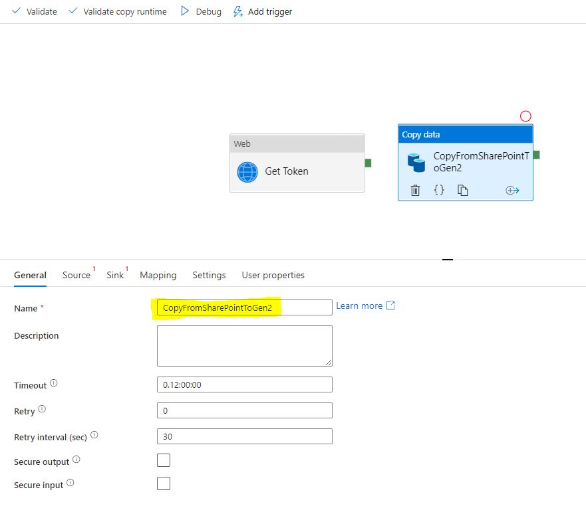This screenshot has width=586, height=512.
Task: Click the delete trash icon on Copy data activity
Action: coord(415,191)
